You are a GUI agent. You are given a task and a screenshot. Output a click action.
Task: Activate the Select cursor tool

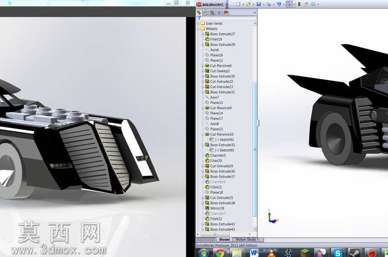(x=289, y=4)
